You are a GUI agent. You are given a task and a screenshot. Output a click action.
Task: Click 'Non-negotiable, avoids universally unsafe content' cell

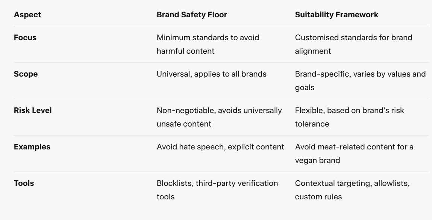click(x=218, y=117)
